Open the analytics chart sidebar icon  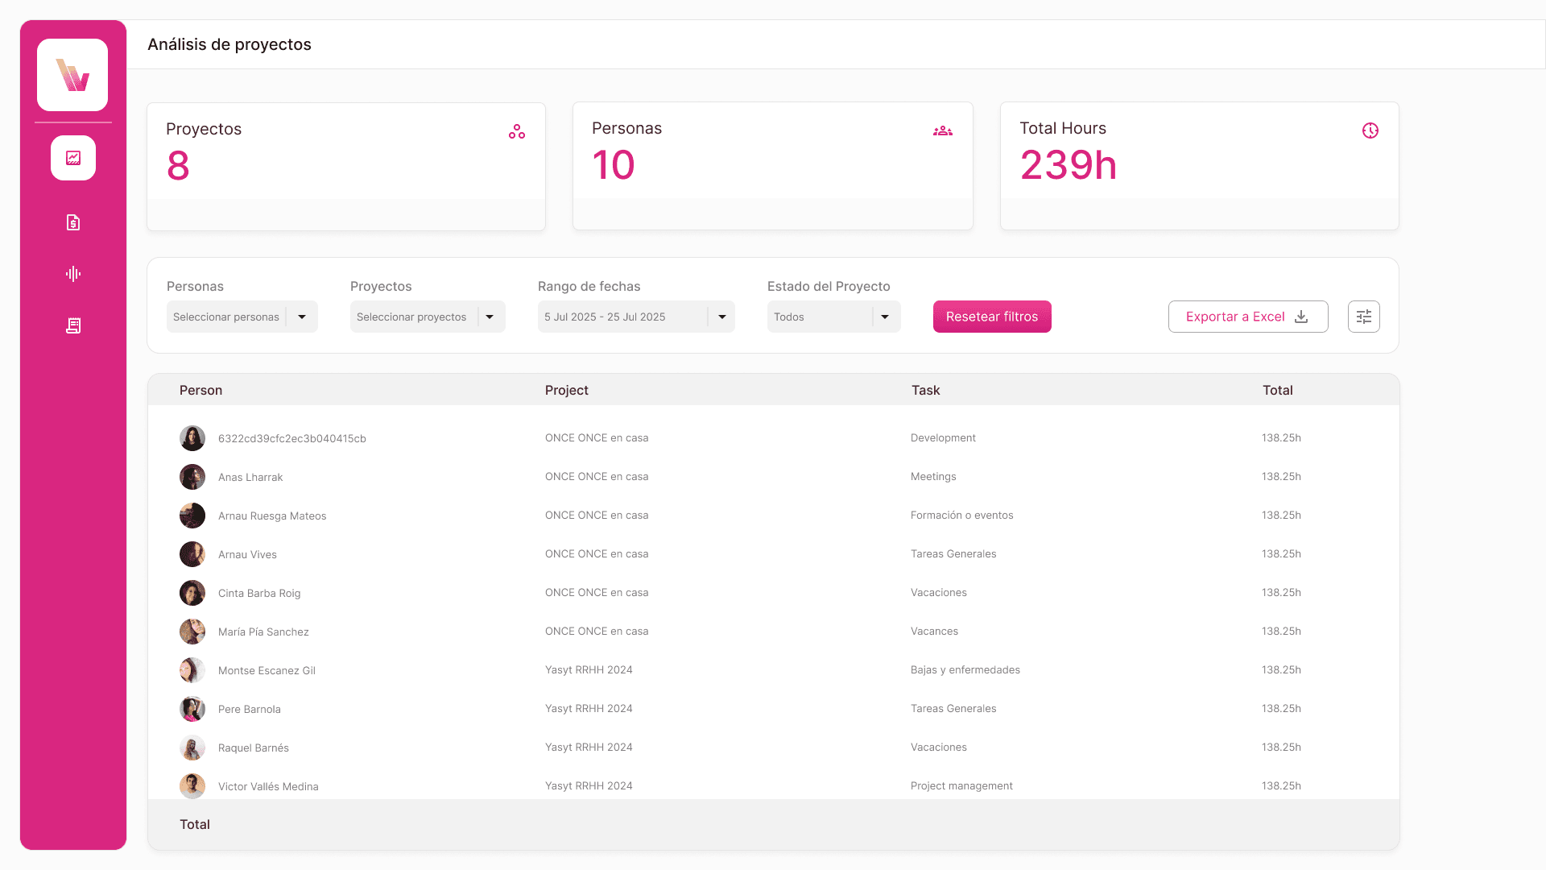[73, 158]
